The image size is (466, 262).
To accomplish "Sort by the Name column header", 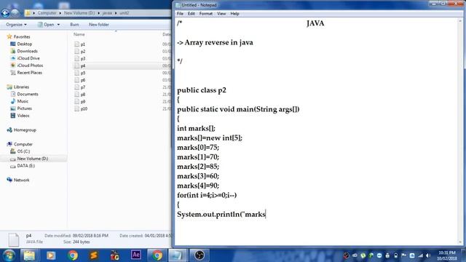I will click(79, 34).
